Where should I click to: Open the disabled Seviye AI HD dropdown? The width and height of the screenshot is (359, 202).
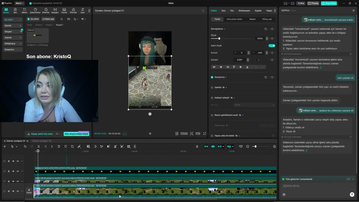(254, 105)
